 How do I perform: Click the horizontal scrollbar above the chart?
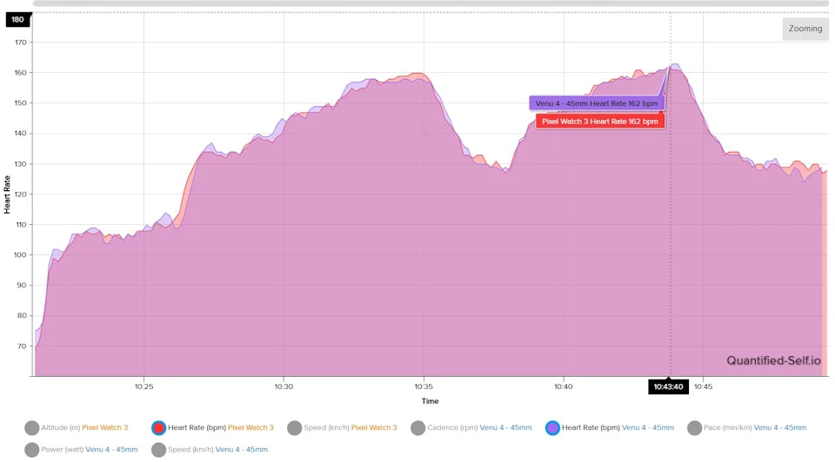(x=431, y=3)
